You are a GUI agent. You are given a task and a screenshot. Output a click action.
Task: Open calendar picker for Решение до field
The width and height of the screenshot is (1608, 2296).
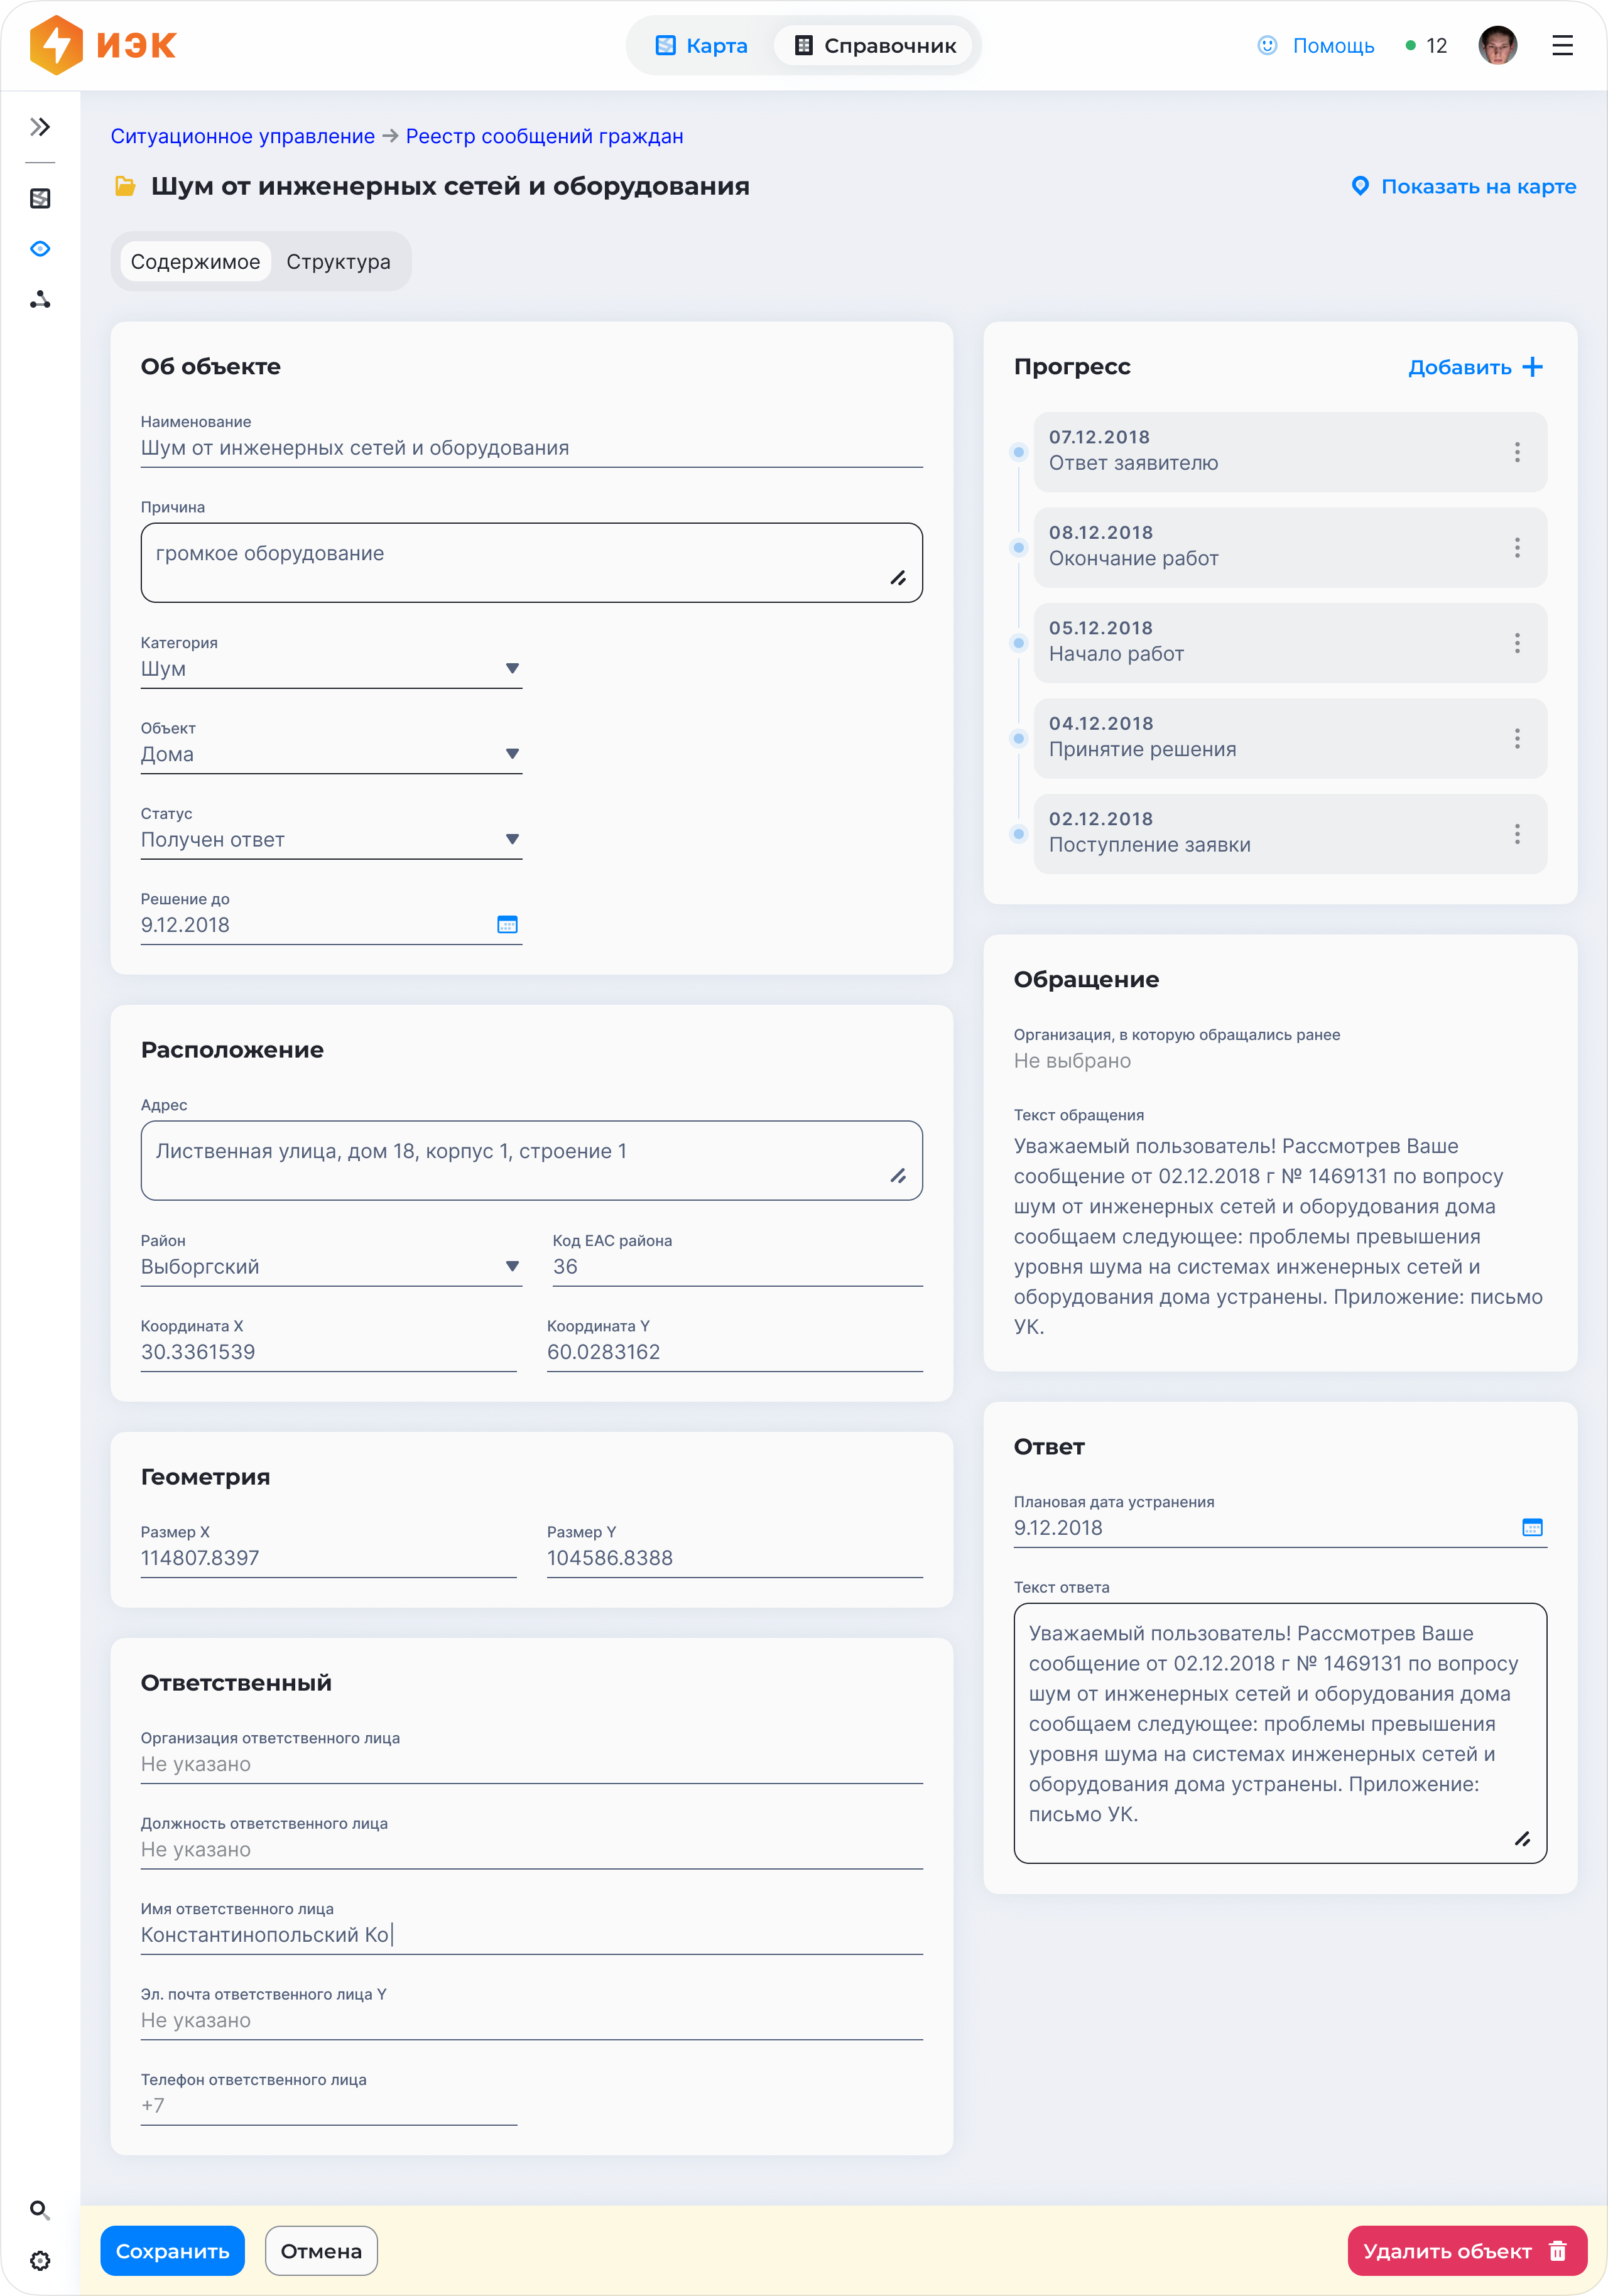pyautogui.click(x=507, y=925)
